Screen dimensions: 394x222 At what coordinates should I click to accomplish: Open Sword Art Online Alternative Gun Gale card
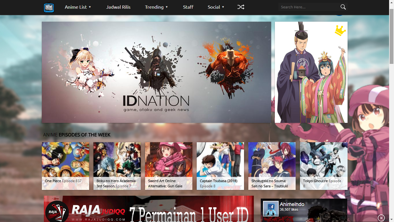[169, 166]
